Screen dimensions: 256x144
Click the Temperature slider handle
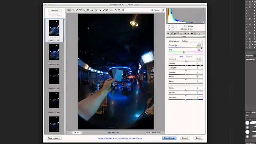pos(176,47)
